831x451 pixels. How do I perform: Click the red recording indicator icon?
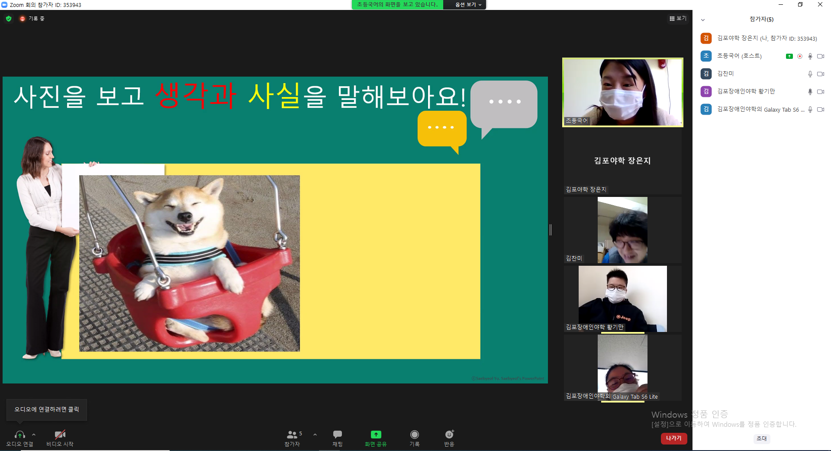coord(23,19)
